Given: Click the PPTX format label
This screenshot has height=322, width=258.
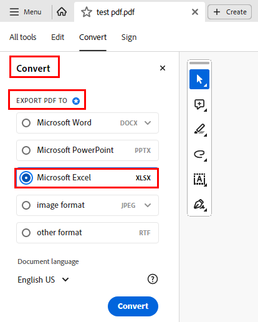Looking at the screenshot, I should click(143, 150).
